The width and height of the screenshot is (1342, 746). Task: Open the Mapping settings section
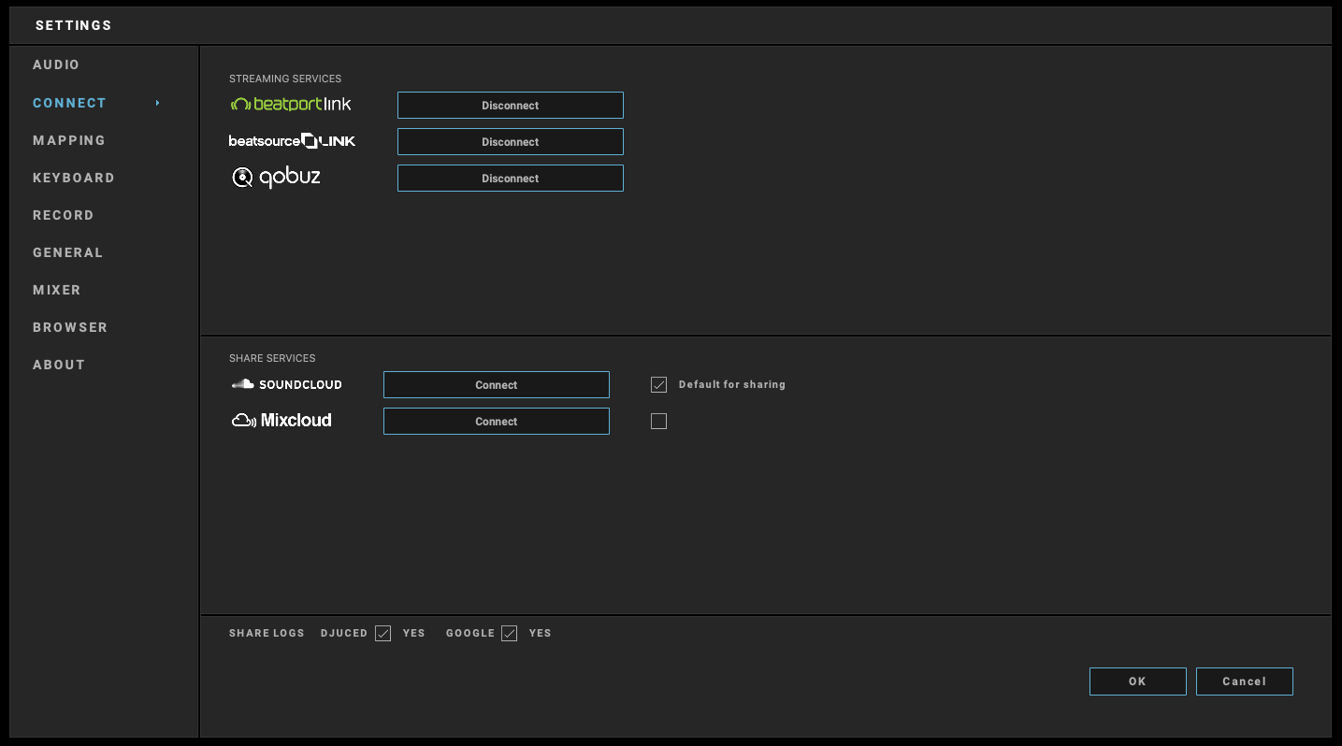[x=69, y=140]
